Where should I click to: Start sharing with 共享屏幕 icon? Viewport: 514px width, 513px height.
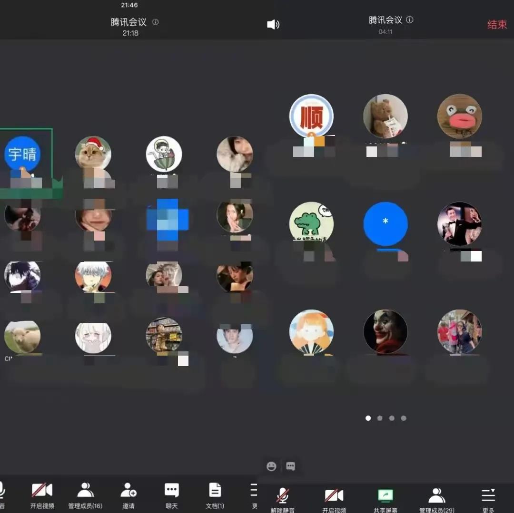pyautogui.click(x=385, y=497)
